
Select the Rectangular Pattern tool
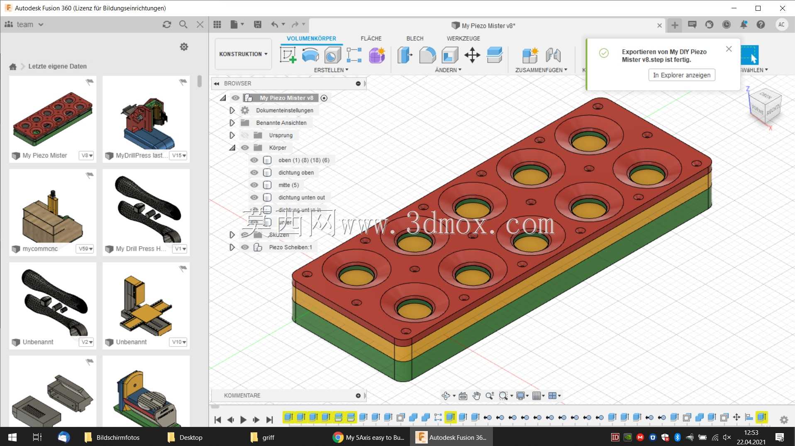coord(354,55)
